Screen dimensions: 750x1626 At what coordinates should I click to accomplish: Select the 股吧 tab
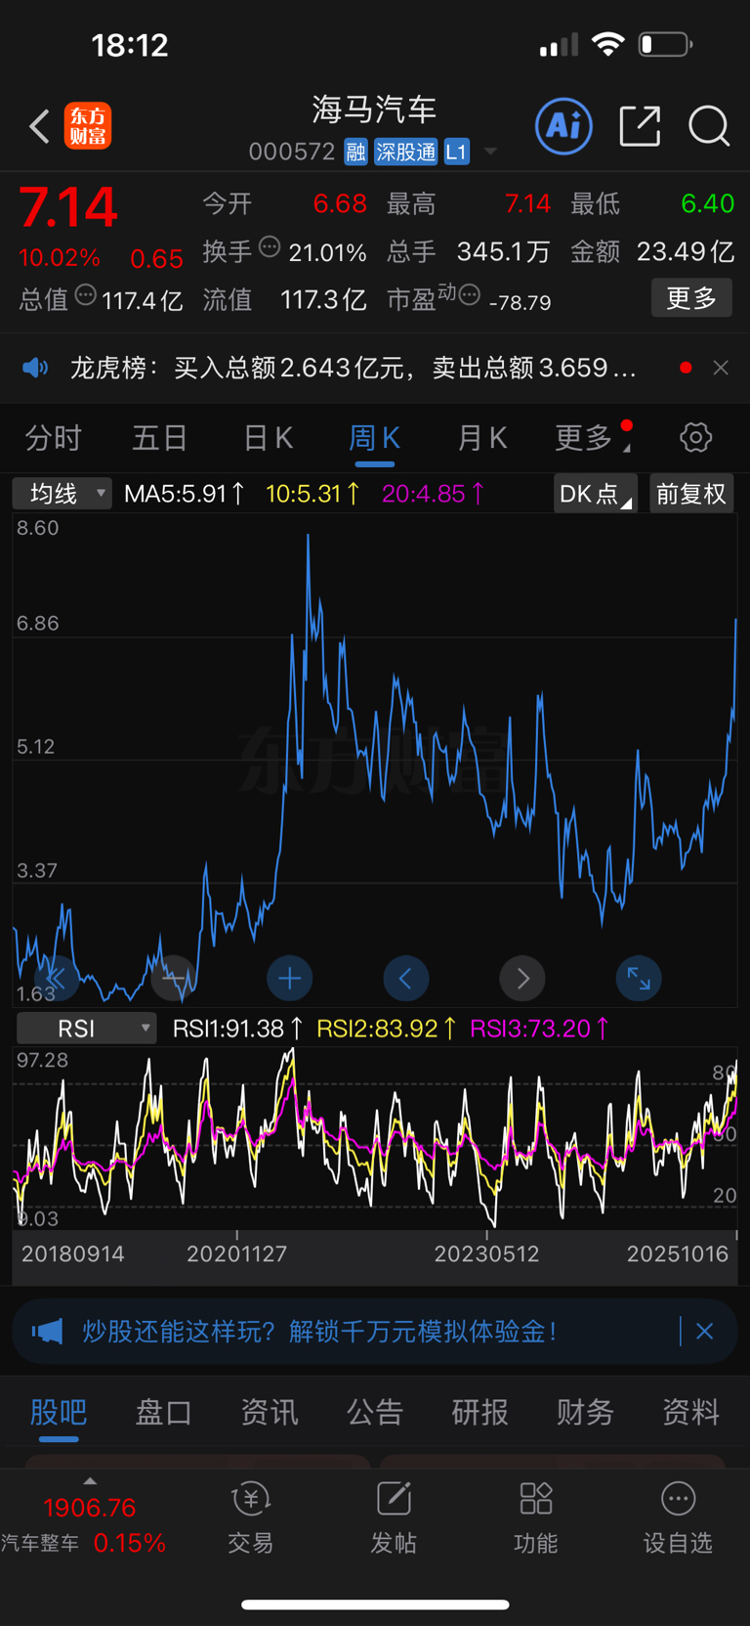59,1412
